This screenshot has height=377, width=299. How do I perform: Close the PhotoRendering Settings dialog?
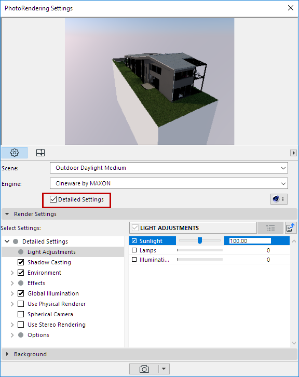pos(291,8)
